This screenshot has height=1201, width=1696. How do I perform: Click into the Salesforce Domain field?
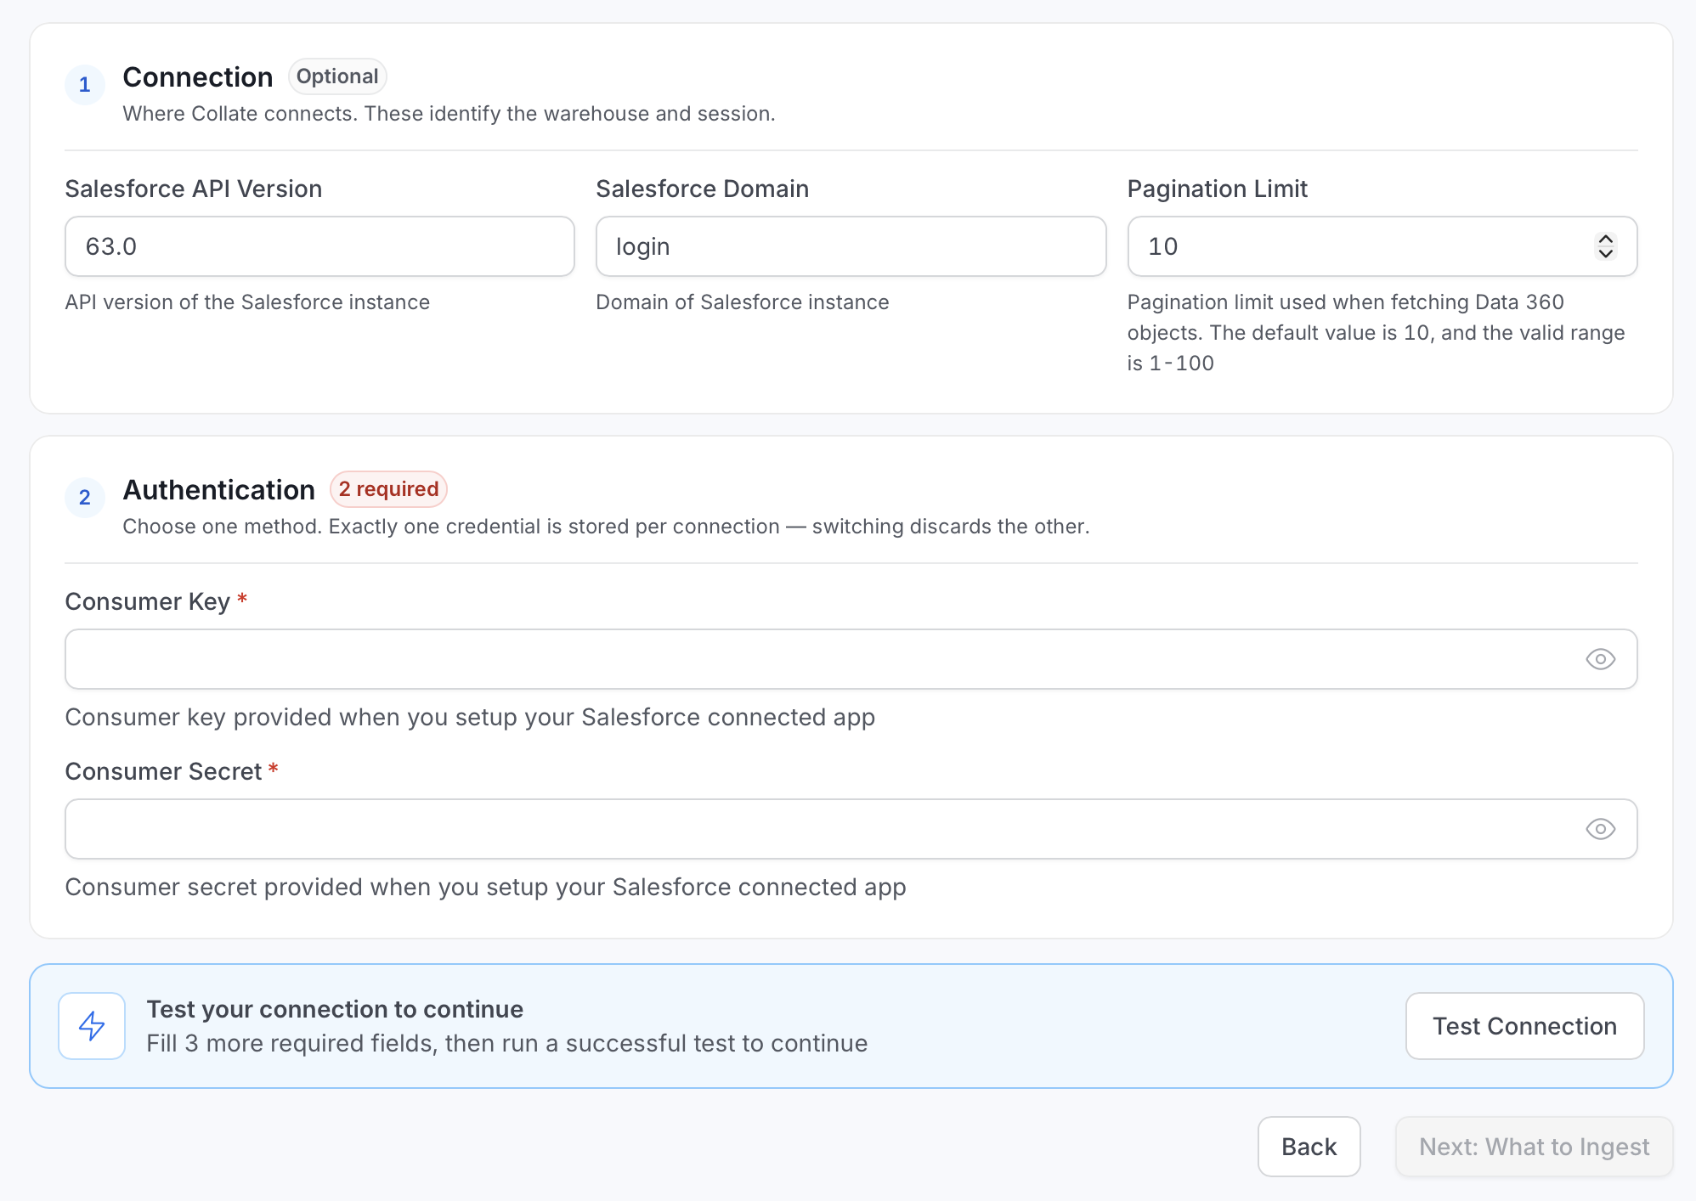coord(851,246)
